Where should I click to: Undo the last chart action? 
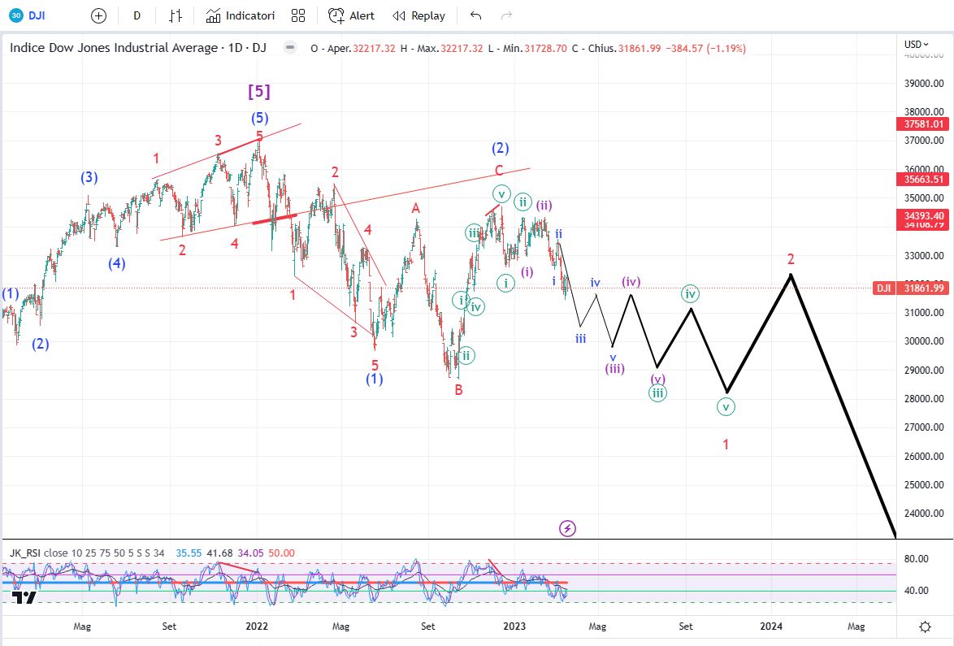pos(476,15)
